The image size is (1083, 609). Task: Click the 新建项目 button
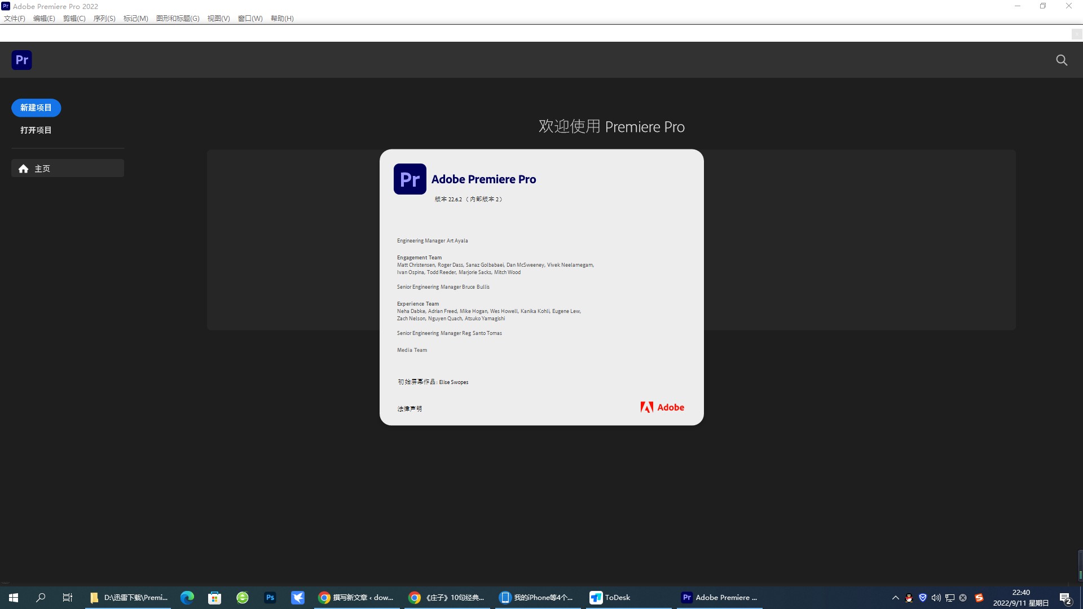36,108
